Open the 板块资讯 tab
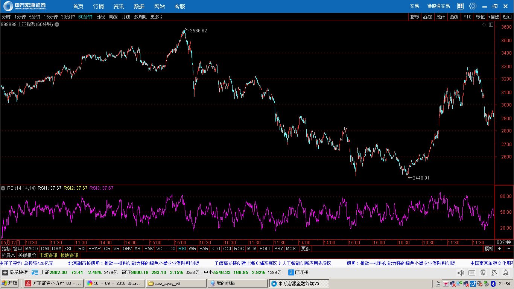 (x=69, y=256)
